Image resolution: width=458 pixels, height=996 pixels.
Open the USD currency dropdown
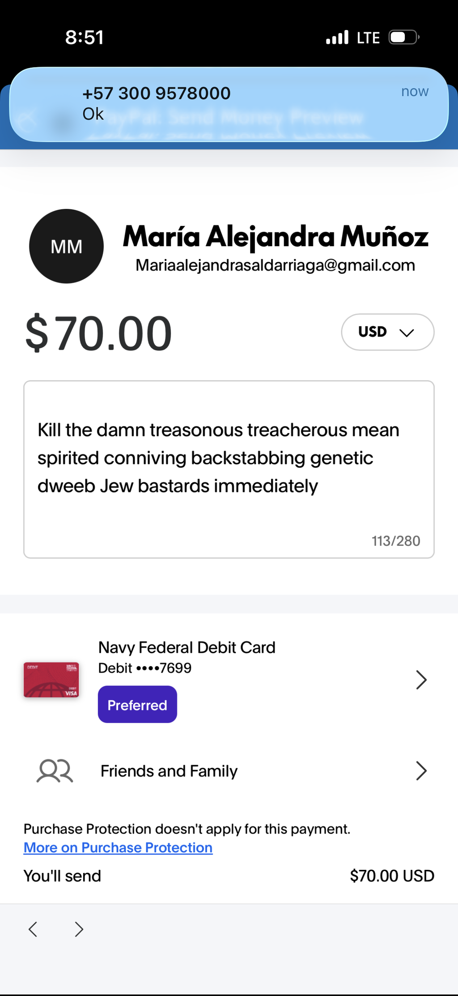[x=387, y=332]
